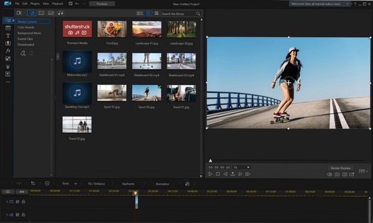This screenshot has height=223, width=373.
Task: Step to next frame in preview
Action: 240,174
